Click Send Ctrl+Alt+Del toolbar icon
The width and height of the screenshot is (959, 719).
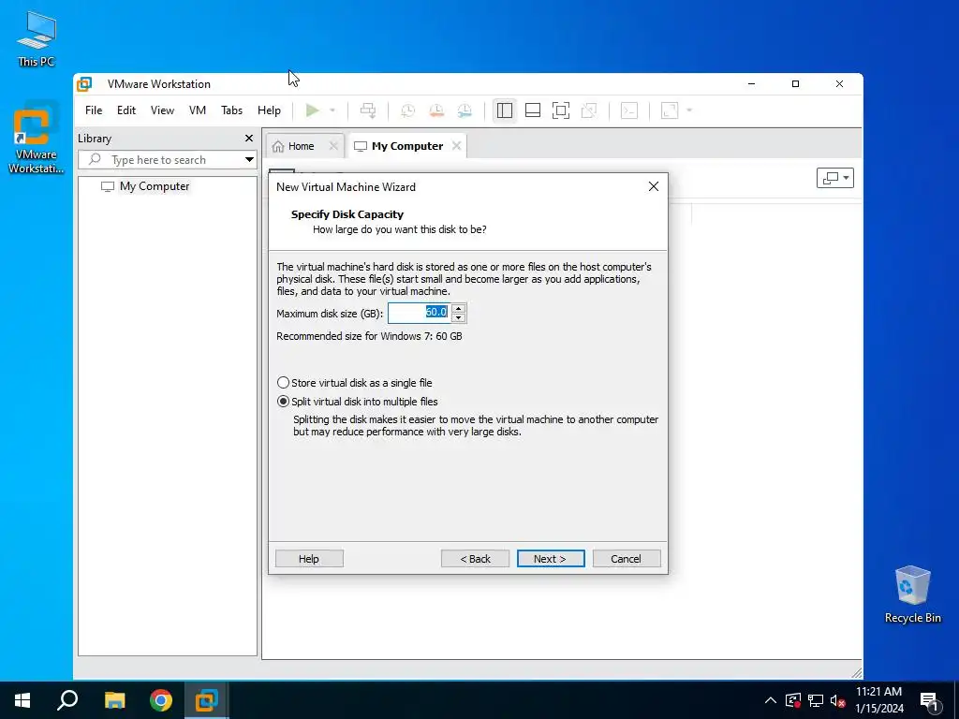click(367, 110)
